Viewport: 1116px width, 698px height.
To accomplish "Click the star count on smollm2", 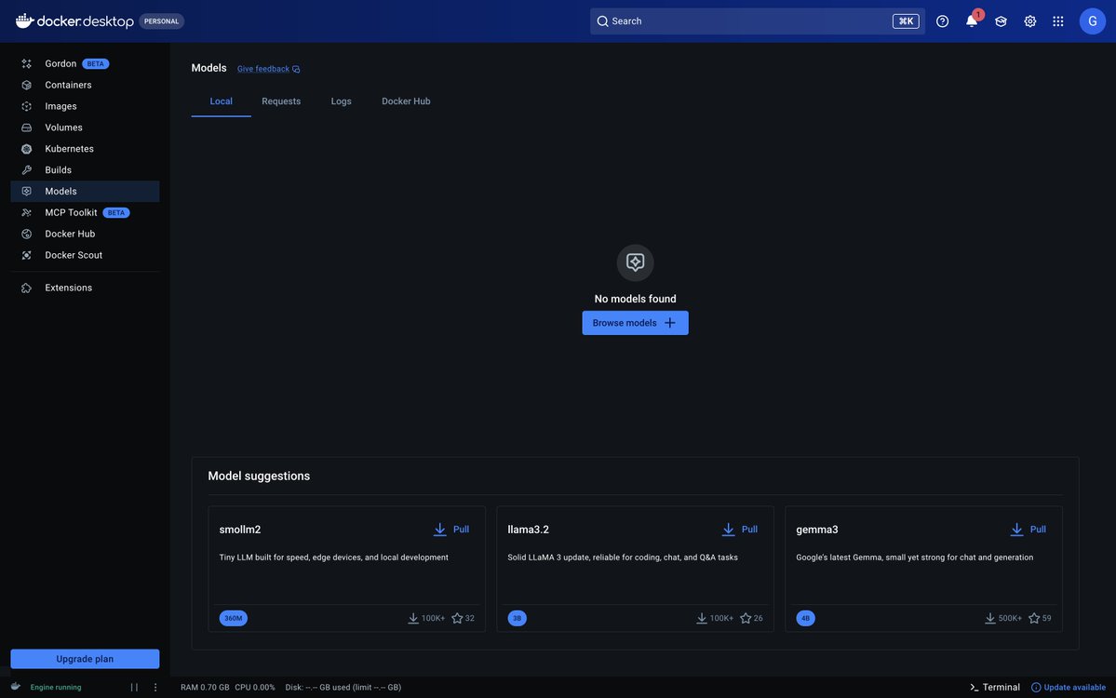I will click(463, 618).
